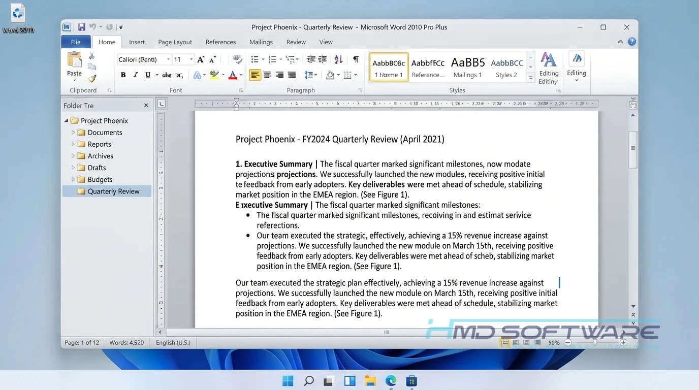The height and width of the screenshot is (390, 699).
Task: Click the Clear Formatting icon
Action: pos(237,59)
